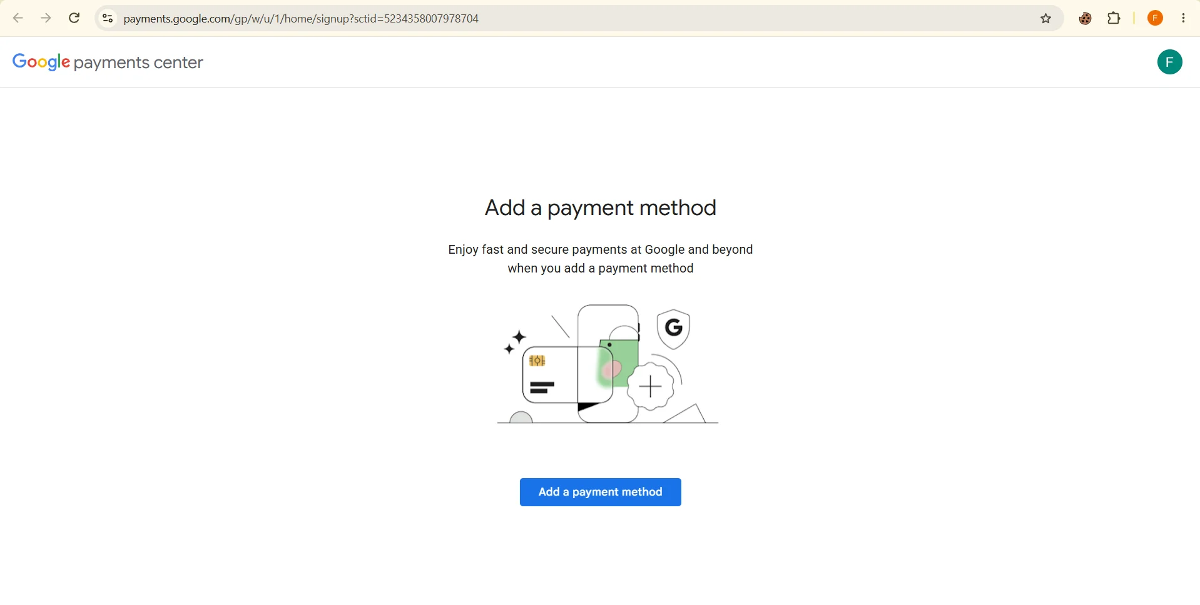Go forward to the next page
1200x605 pixels.
46,19
